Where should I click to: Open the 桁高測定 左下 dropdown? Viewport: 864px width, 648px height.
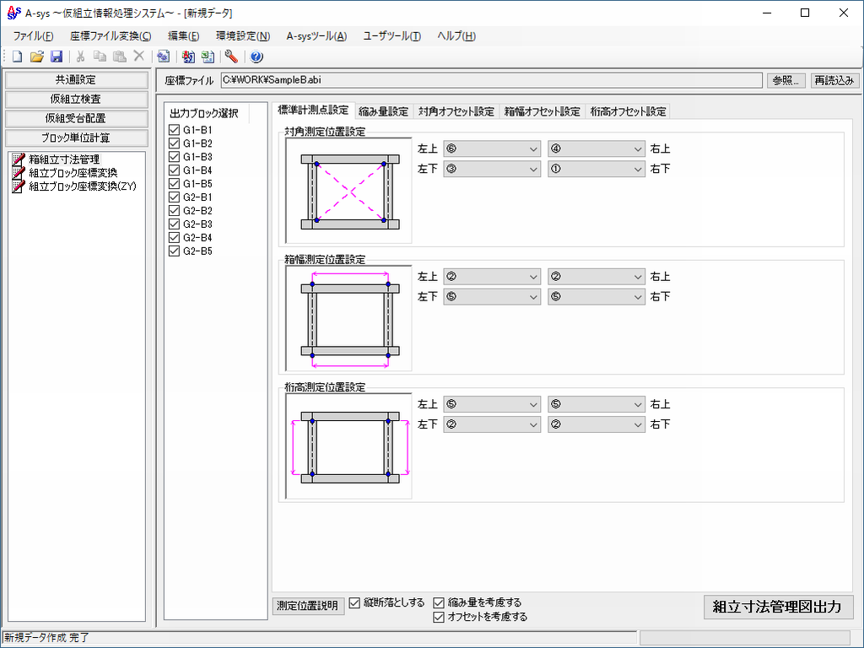tap(491, 424)
